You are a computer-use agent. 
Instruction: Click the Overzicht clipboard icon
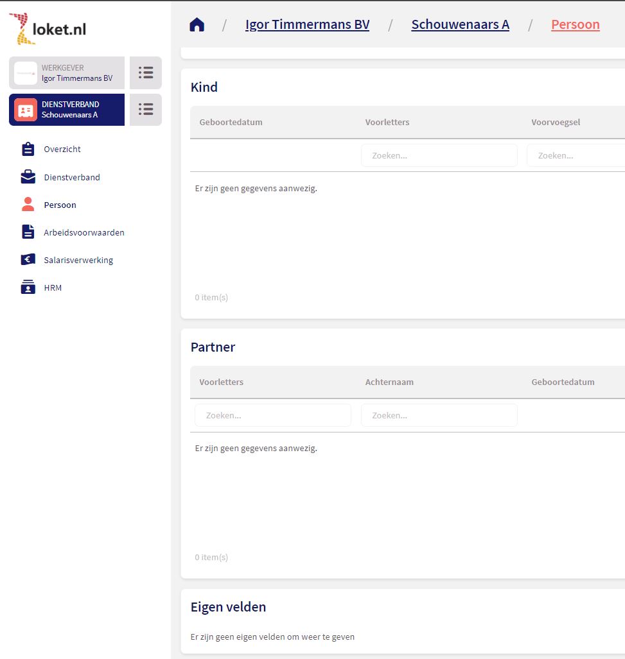(28, 149)
